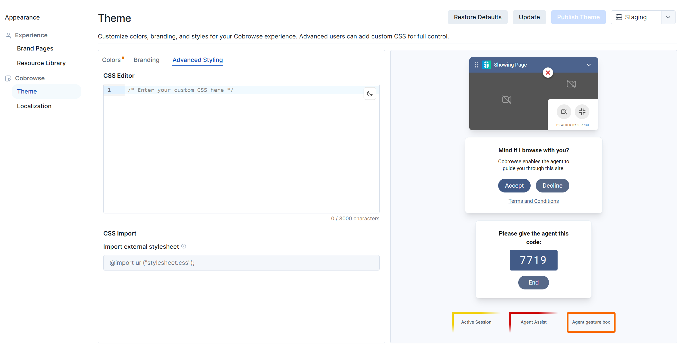Click the large camera-off icon in dark video area
Screen dimensions: 687x358
click(x=507, y=100)
